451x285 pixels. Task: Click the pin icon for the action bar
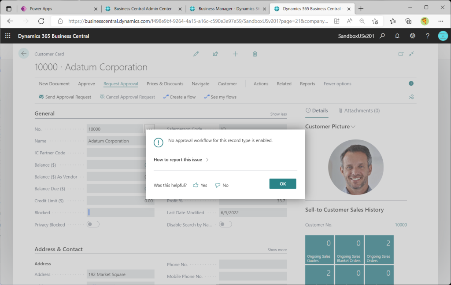411,97
